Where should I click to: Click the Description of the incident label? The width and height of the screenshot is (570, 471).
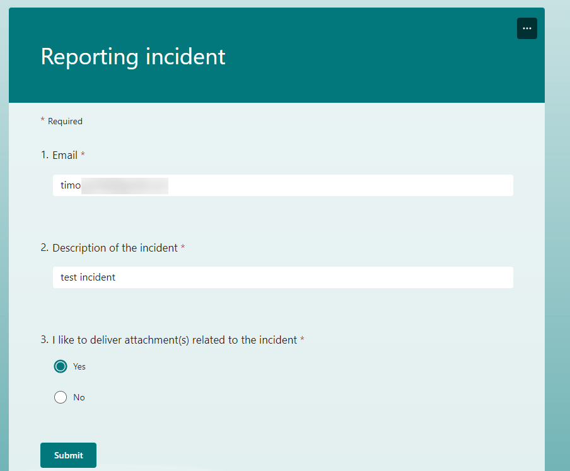115,248
